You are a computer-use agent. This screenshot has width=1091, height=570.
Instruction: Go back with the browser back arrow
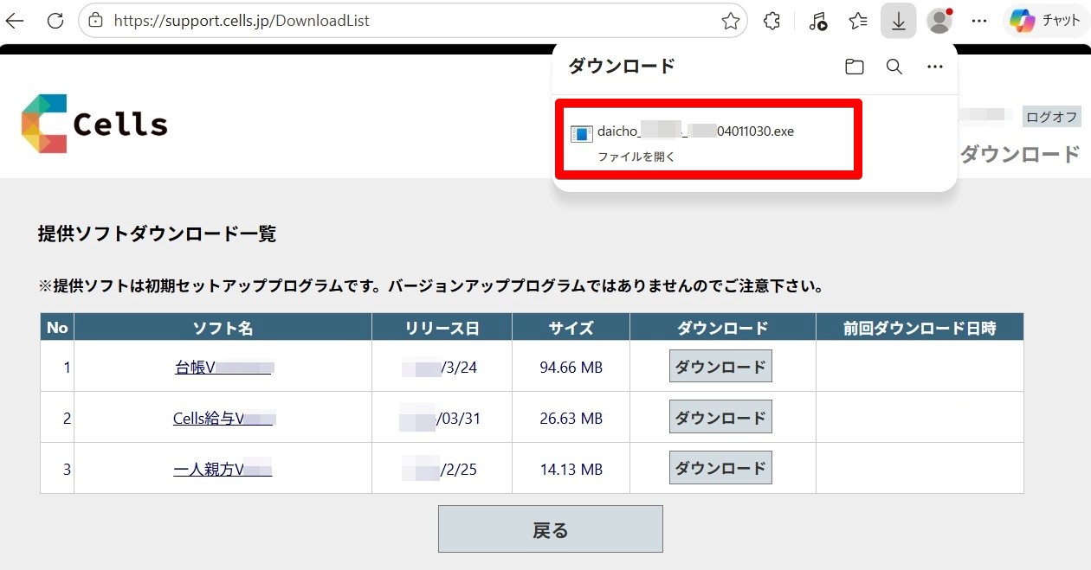click(x=15, y=21)
